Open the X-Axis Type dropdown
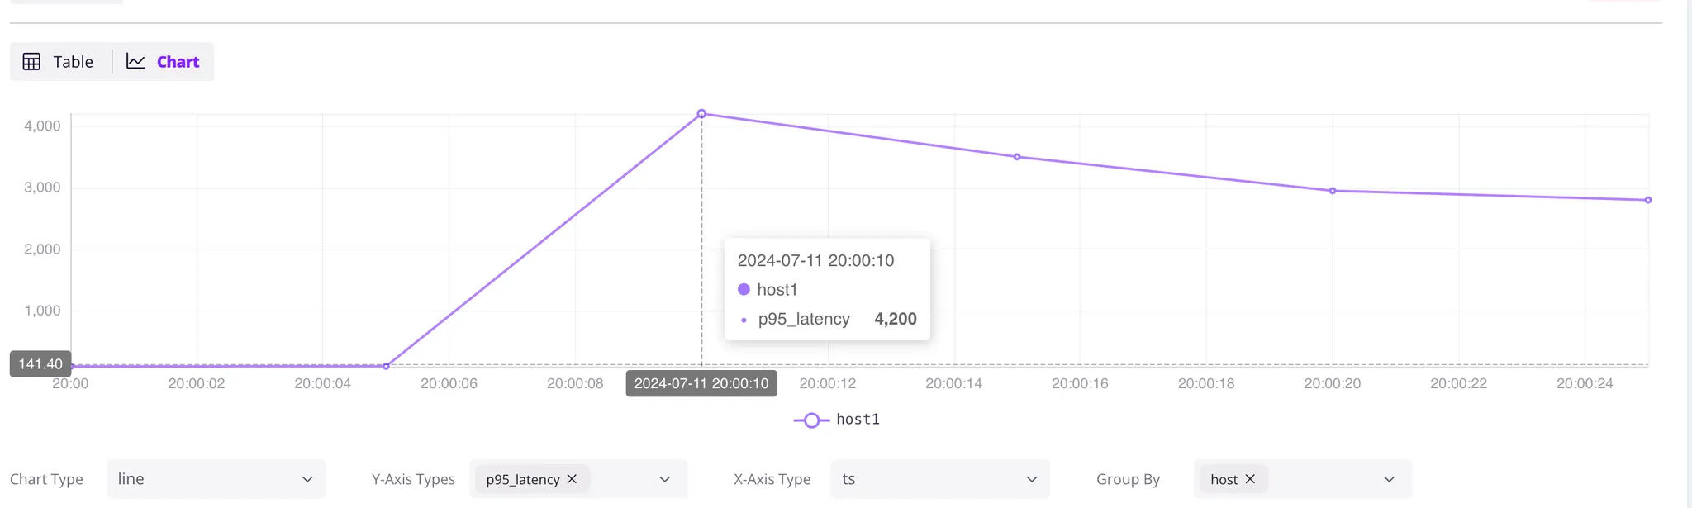 [1030, 478]
